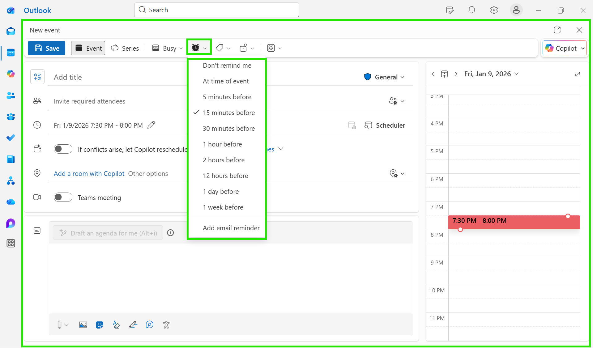Screen dimensions: 593x348
Task: Open People contacts in the sidebar
Action: click(11, 95)
